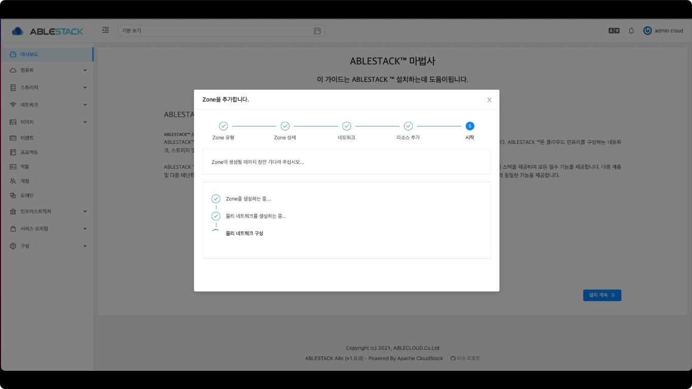This screenshot has width=692, height=389.
Task: Click the 도메인 block icon
Action: pyautogui.click(x=13, y=196)
